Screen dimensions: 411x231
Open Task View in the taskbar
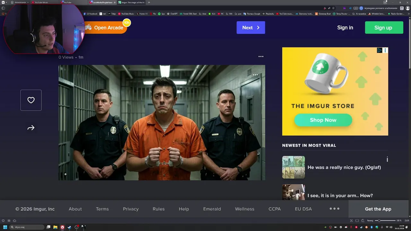pos(48,227)
